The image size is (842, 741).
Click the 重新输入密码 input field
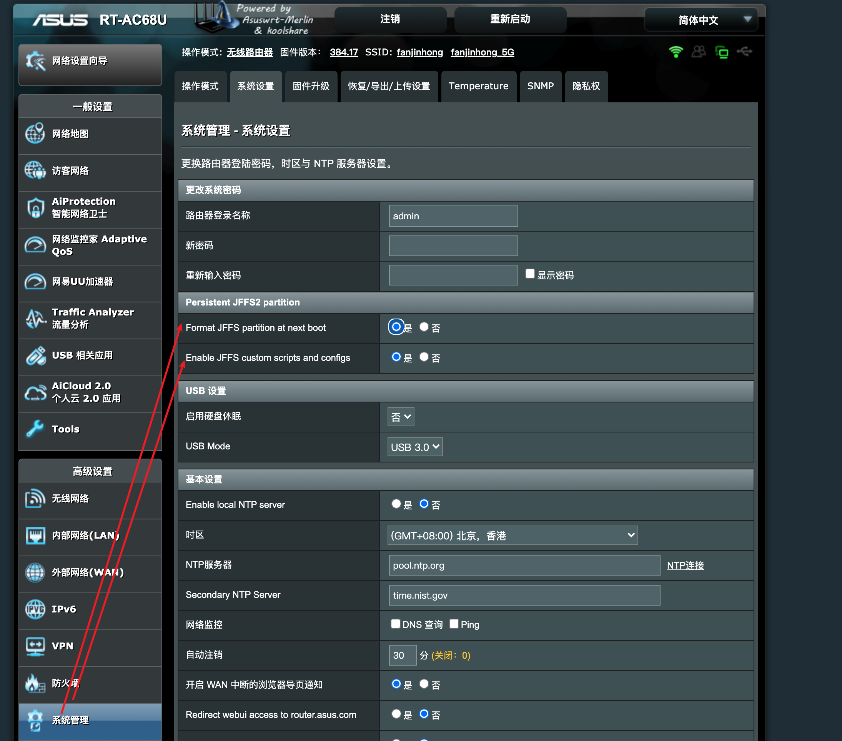[453, 275]
